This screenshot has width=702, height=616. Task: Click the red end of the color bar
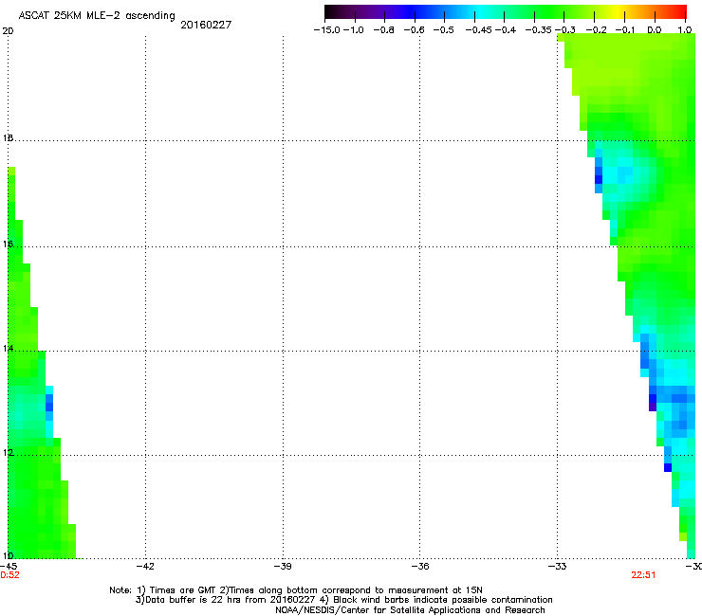coord(680,11)
